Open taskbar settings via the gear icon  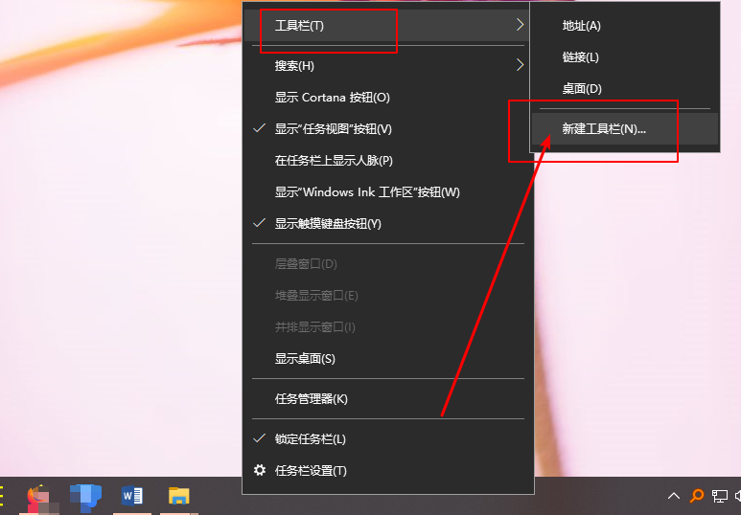(259, 471)
